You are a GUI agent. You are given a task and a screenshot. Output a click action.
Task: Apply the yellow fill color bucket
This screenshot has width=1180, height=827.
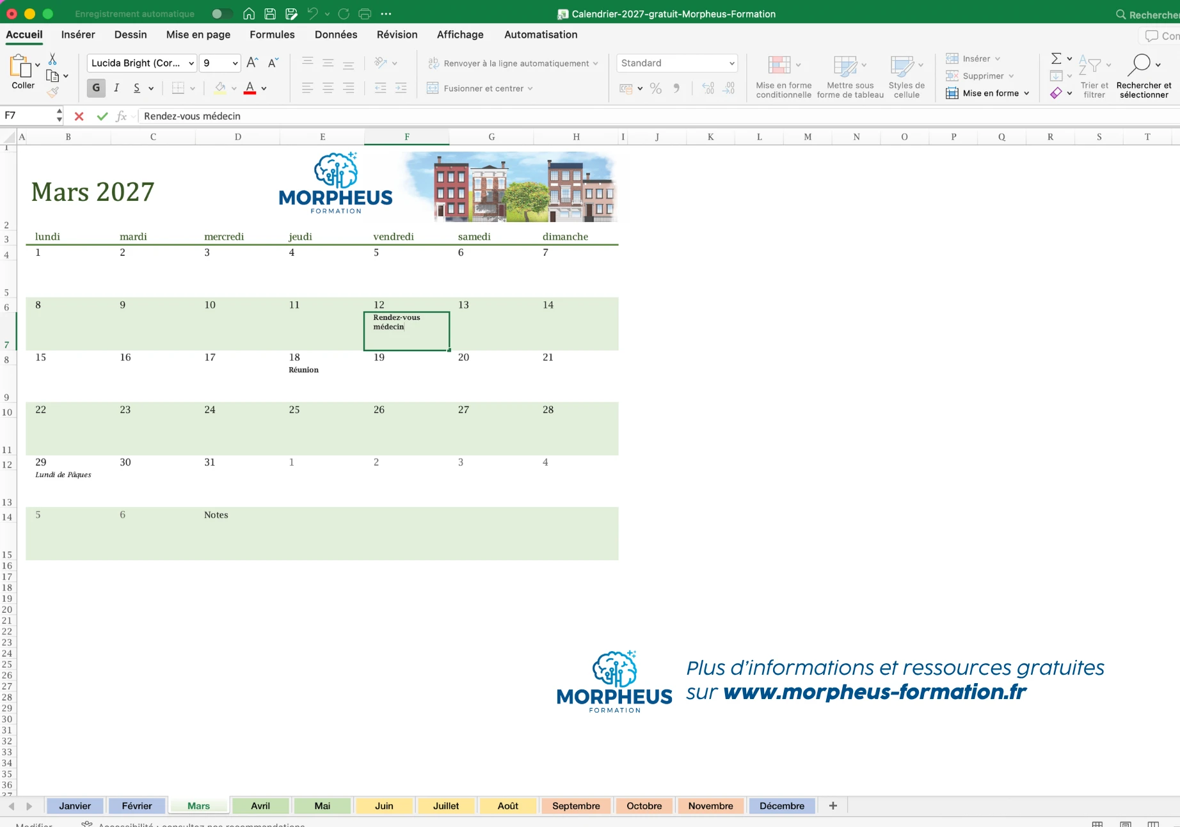pos(220,88)
